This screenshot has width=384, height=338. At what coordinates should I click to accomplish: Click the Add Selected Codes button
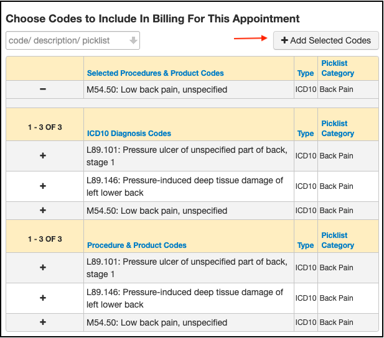325,40
